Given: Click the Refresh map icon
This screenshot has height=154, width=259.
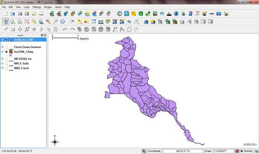Looking at the screenshot, I should (x=62, y=21).
